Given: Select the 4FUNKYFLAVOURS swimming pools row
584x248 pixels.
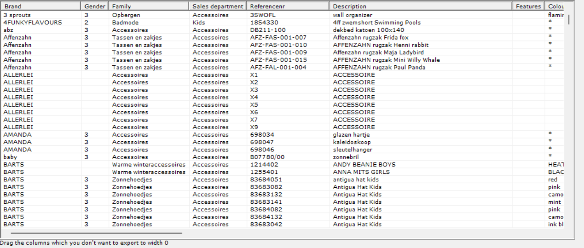Looking at the screenshot, I should point(283,23).
